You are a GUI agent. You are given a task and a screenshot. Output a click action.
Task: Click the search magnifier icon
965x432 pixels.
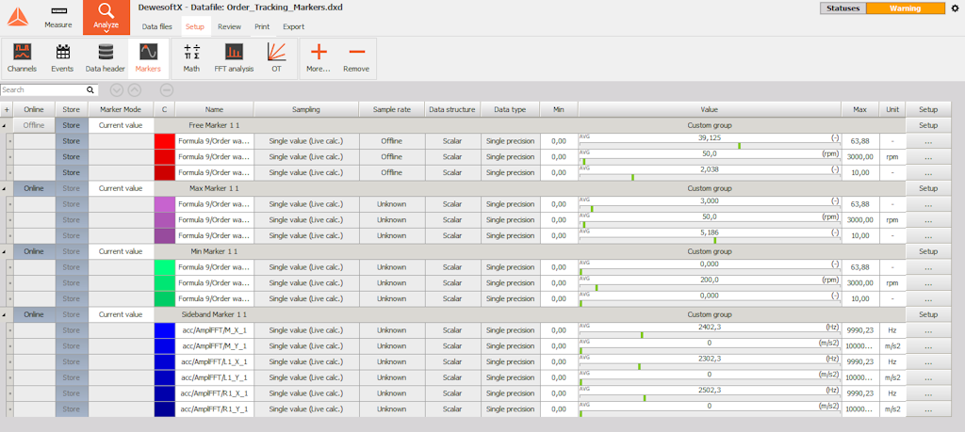click(x=90, y=89)
